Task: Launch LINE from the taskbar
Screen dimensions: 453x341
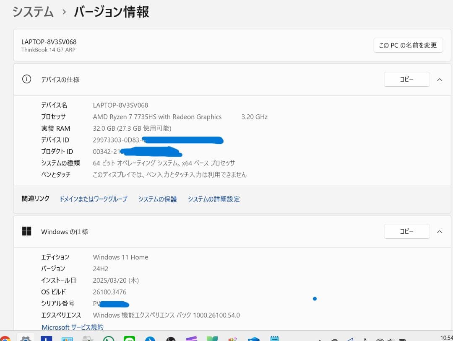Action: point(129,338)
